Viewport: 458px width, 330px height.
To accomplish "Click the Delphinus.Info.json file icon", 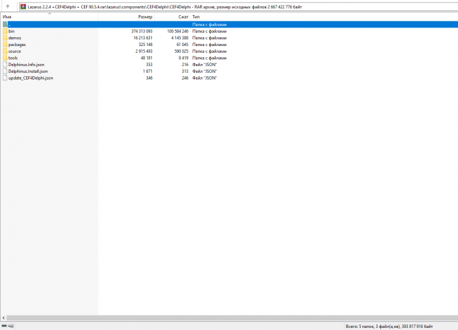I will click(x=5, y=64).
